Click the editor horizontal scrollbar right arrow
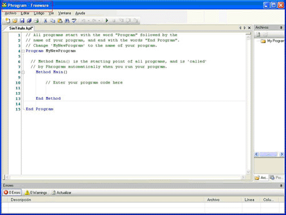 point(243,177)
